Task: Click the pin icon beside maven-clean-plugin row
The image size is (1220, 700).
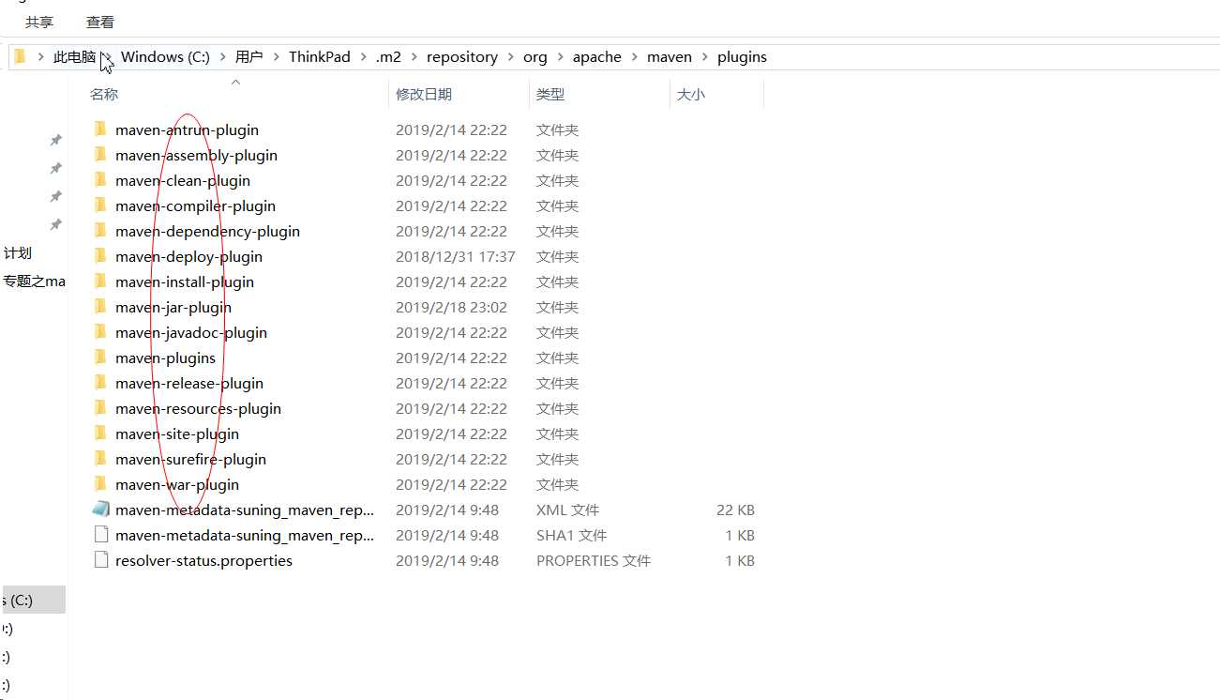Action: point(56,196)
